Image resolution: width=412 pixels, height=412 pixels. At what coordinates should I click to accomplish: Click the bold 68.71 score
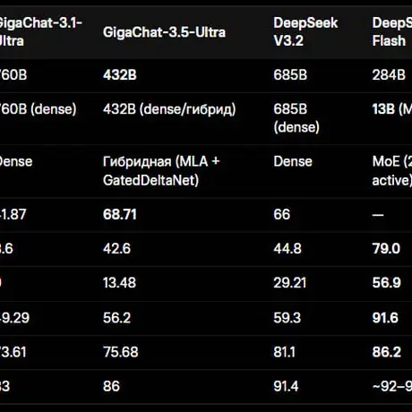pos(120,214)
